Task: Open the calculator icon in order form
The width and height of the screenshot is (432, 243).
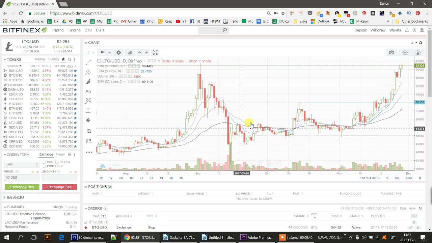Action: (x=70, y=155)
